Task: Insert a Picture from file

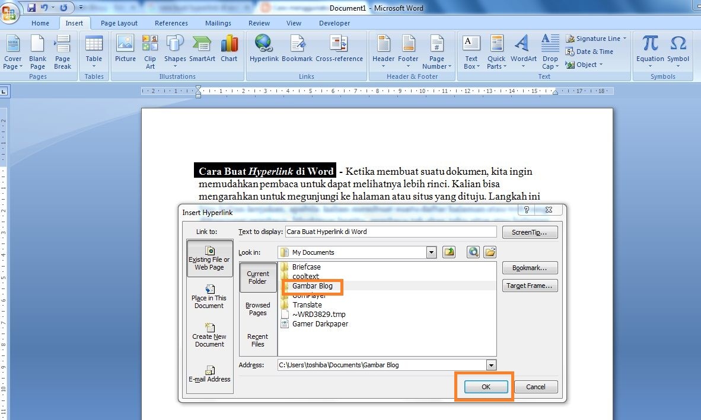Action: (x=125, y=49)
